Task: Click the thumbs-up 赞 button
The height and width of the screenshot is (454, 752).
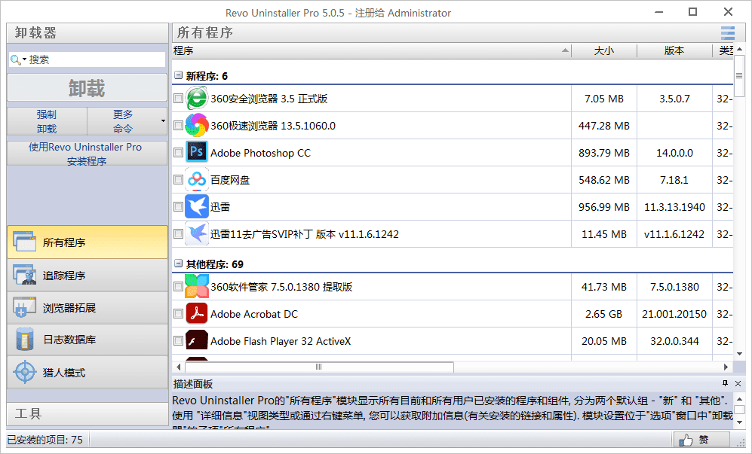Action: tap(701, 440)
